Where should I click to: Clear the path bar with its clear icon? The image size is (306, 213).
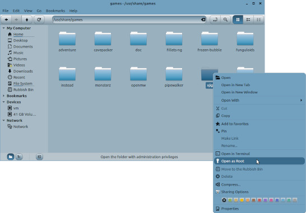click(x=203, y=20)
